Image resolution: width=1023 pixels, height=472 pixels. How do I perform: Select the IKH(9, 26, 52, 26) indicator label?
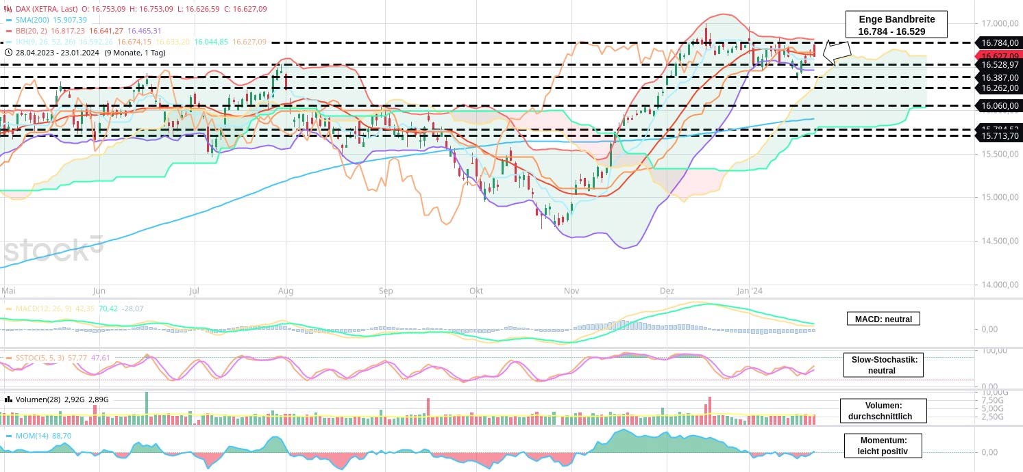click(x=45, y=42)
